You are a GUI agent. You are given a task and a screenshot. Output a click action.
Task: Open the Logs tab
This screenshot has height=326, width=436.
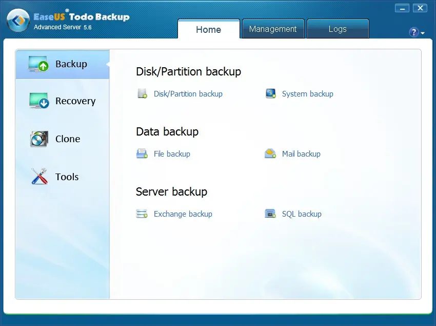338,29
